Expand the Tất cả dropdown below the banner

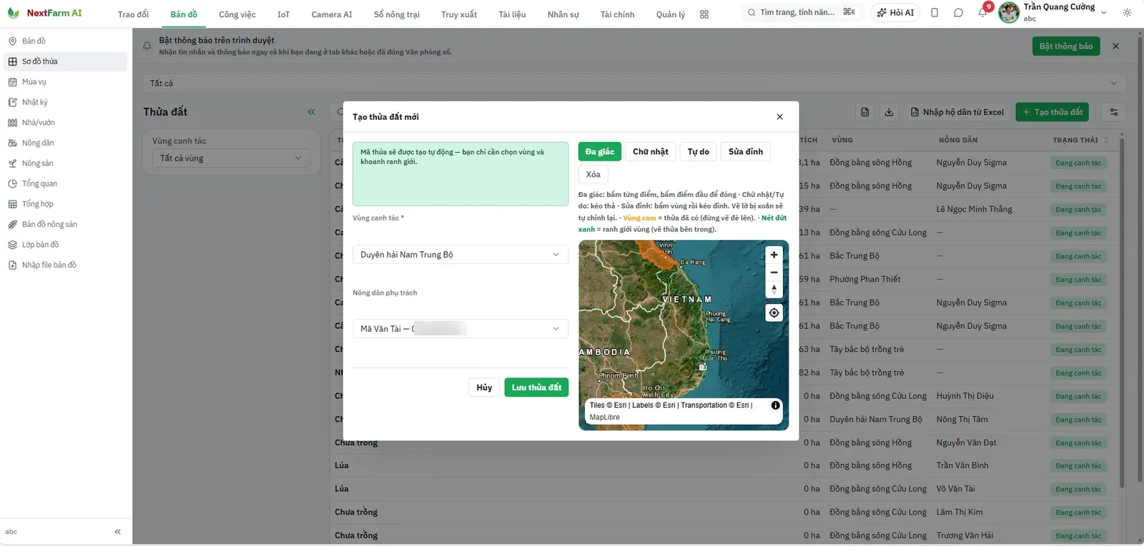[633, 84]
